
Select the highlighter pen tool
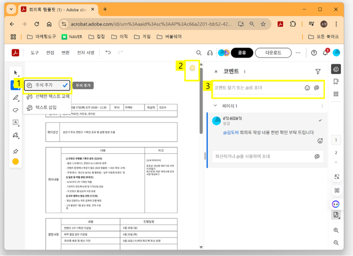tap(16, 98)
